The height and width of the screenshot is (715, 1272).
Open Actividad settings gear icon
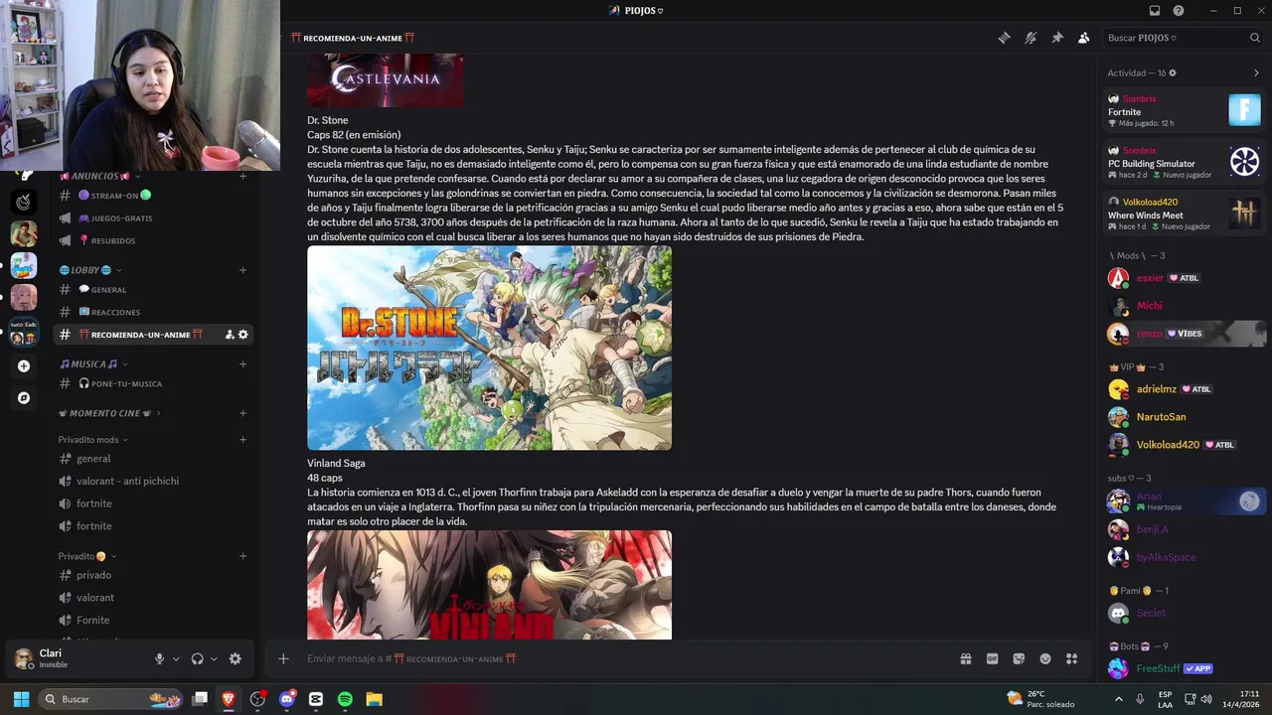[x=1173, y=72]
